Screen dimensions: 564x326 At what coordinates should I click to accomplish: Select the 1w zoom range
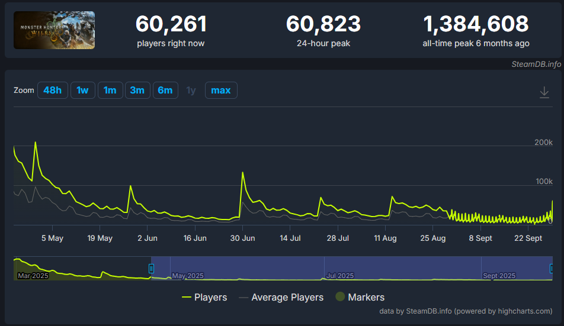[83, 90]
